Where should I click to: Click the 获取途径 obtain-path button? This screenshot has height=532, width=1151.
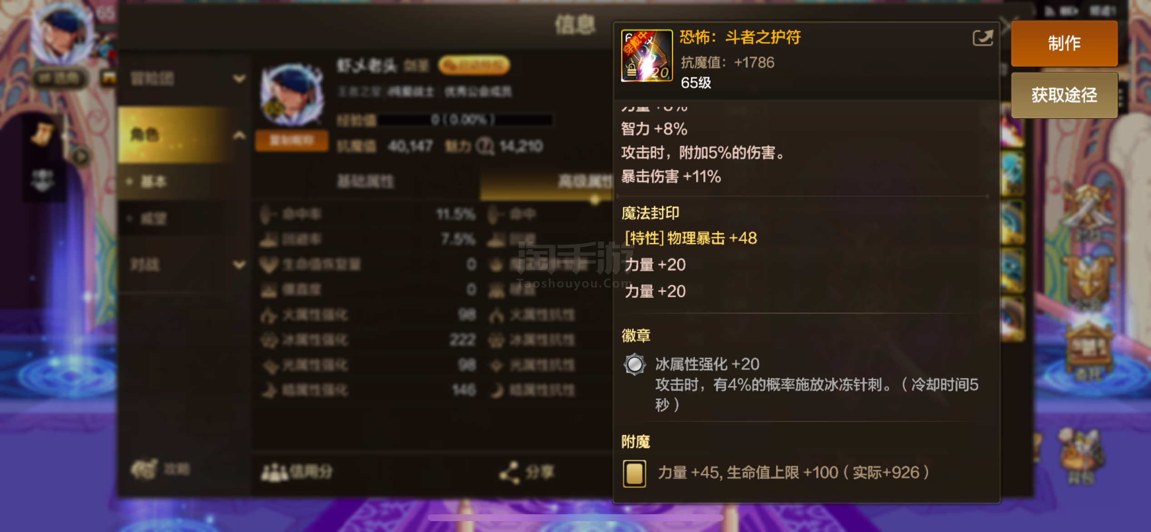point(1064,95)
